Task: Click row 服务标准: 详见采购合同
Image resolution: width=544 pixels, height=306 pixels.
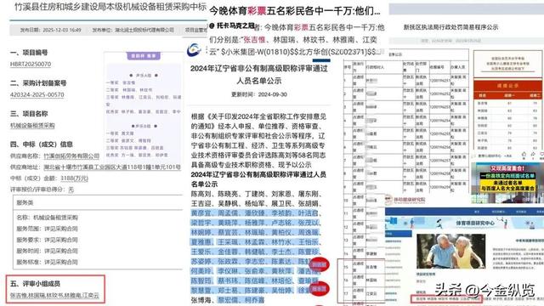Action: tap(48, 262)
